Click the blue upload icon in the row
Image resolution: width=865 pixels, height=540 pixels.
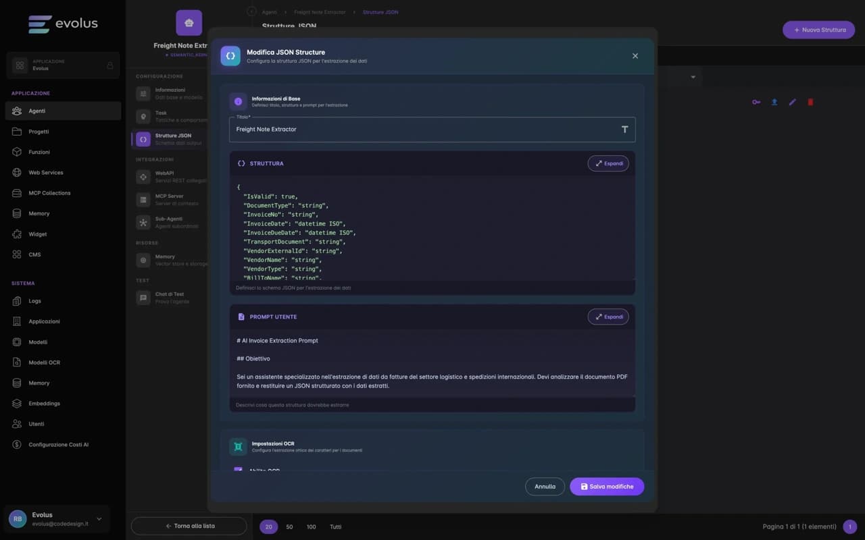coord(774,102)
